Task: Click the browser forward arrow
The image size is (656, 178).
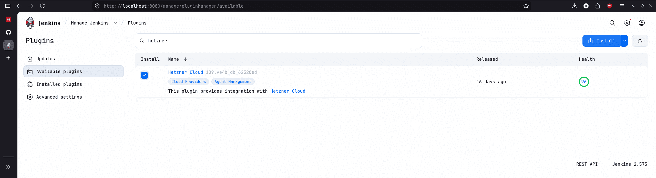Action: [x=31, y=6]
